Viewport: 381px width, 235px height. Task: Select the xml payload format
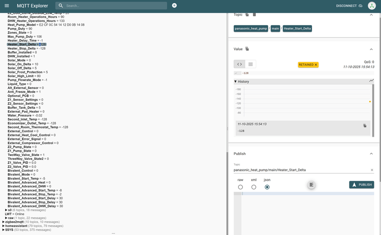(254, 187)
